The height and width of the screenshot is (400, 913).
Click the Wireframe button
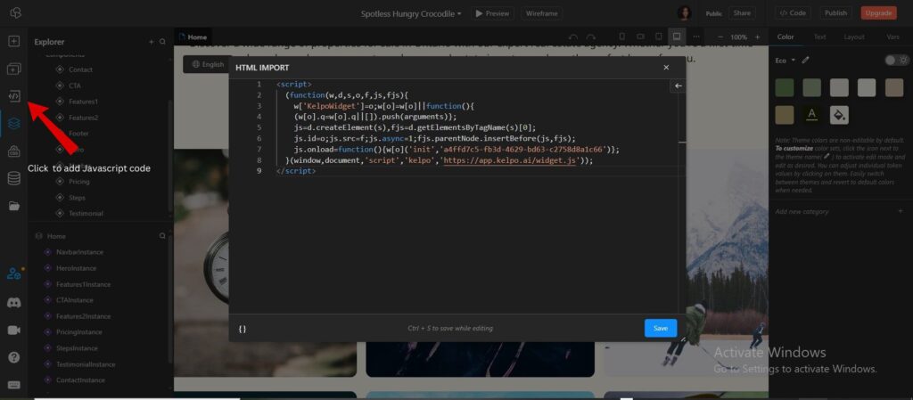click(541, 12)
